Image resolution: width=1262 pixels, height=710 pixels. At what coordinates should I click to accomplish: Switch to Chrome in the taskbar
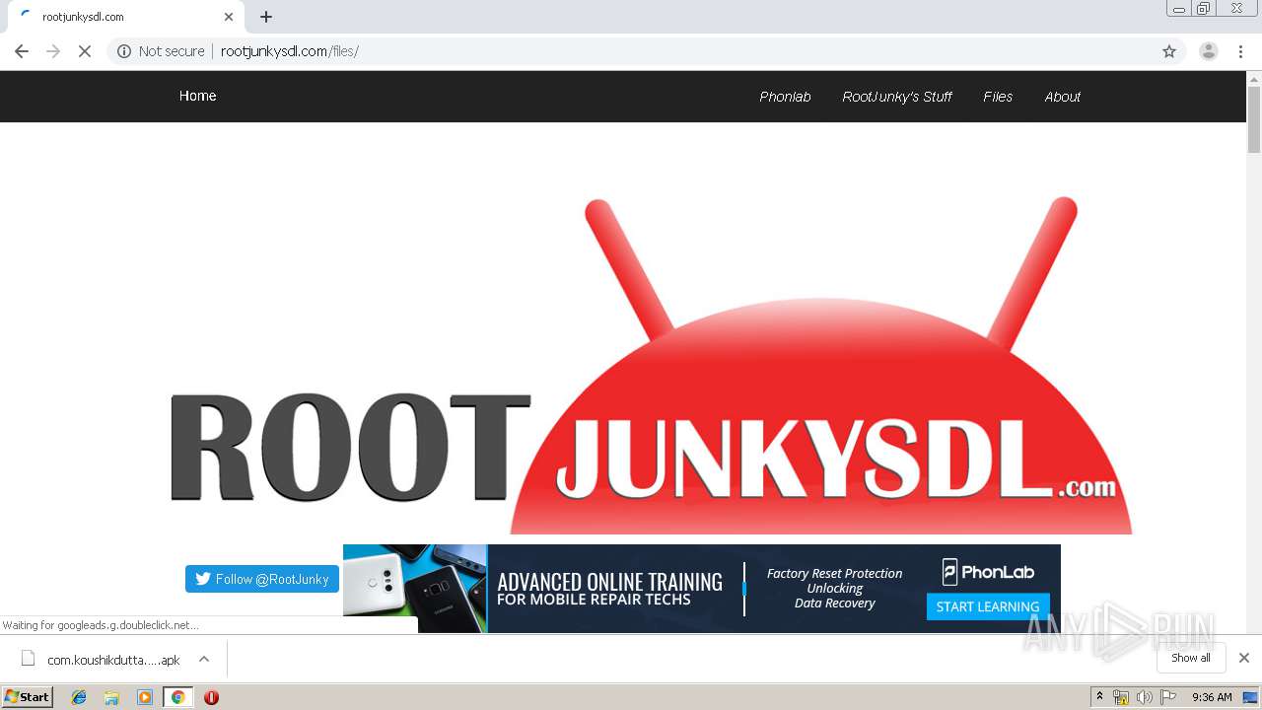177,697
